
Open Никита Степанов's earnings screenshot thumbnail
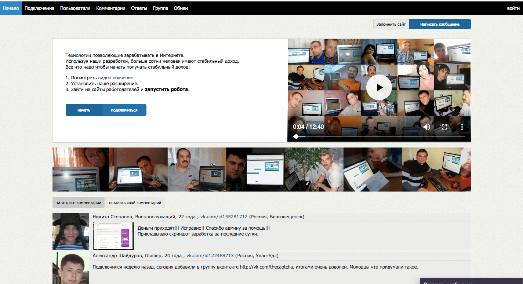tap(113, 236)
